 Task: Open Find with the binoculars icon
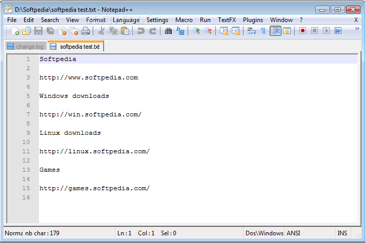pos(168,31)
